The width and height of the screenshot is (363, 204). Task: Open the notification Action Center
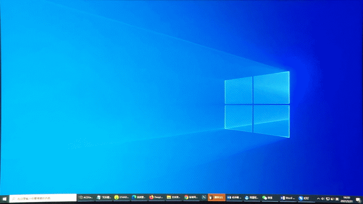point(359,200)
